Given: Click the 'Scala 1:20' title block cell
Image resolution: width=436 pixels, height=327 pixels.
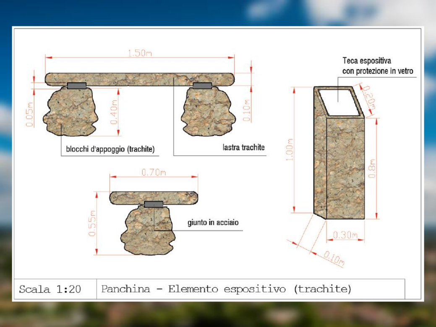Looking at the screenshot, I should [x=55, y=289].
